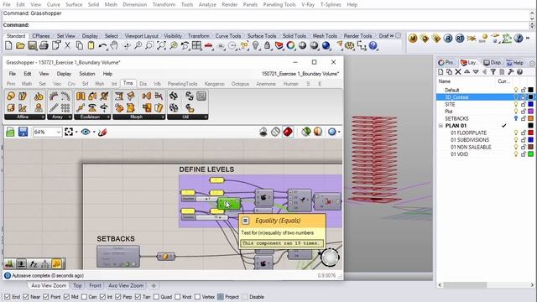This screenshot has width=537, height=302.
Task: Toggle the End osnap checkbox
Action: pyautogui.click(x=7, y=297)
